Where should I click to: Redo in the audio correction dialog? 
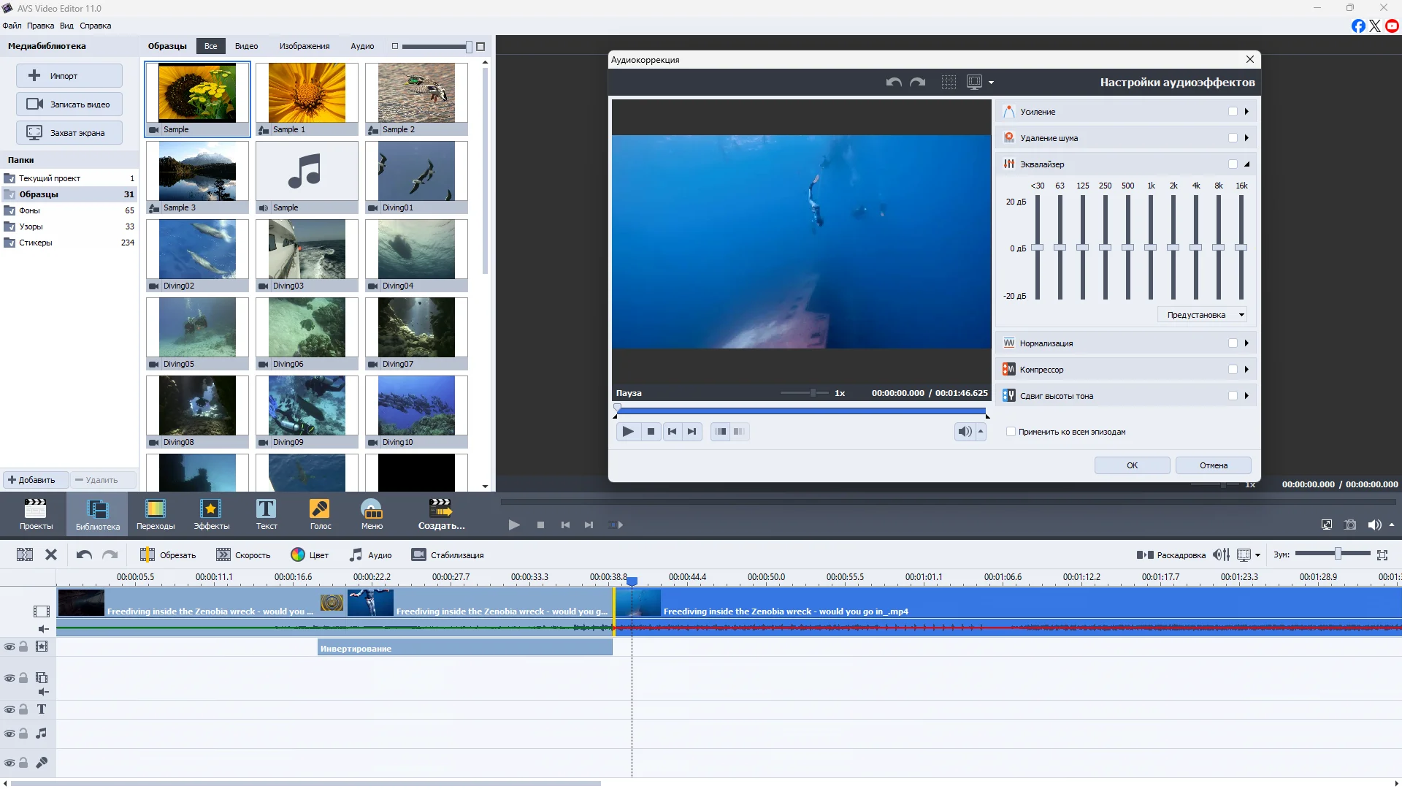tap(918, 83)
